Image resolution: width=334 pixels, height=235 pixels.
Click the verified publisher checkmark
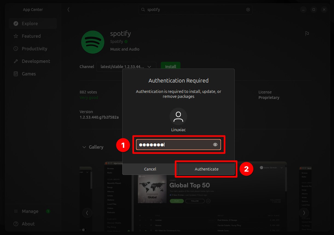[126, 42]
